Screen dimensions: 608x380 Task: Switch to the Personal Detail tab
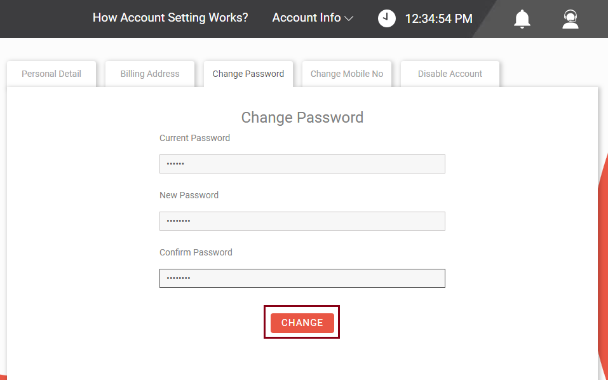[51, 74]
